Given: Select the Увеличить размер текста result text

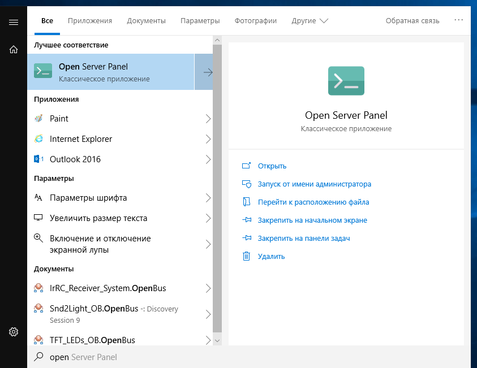Looking at the screenshot, I should coord(98,218).
